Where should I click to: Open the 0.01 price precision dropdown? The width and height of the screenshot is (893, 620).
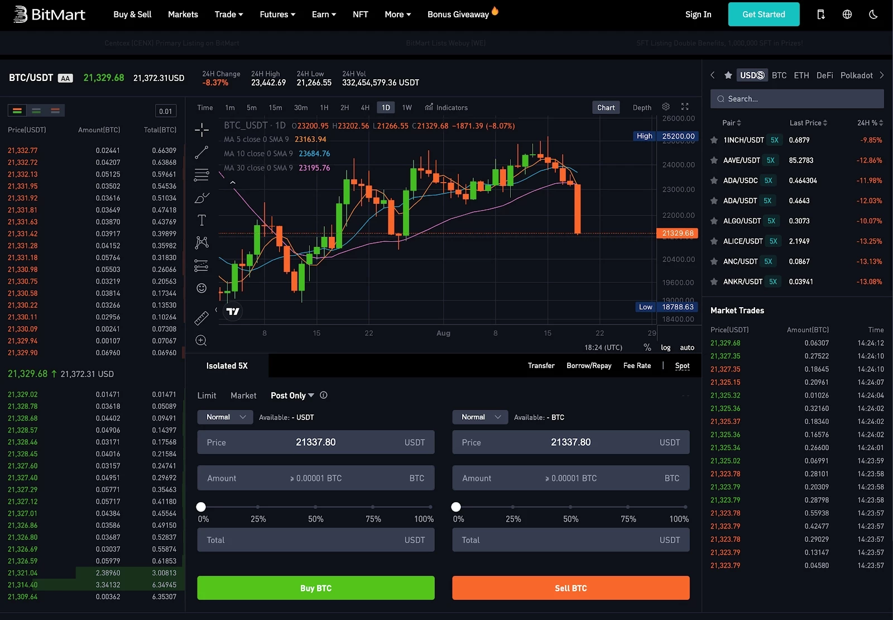(166, 111)
